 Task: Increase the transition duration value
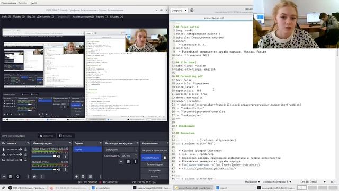point(136,154)
